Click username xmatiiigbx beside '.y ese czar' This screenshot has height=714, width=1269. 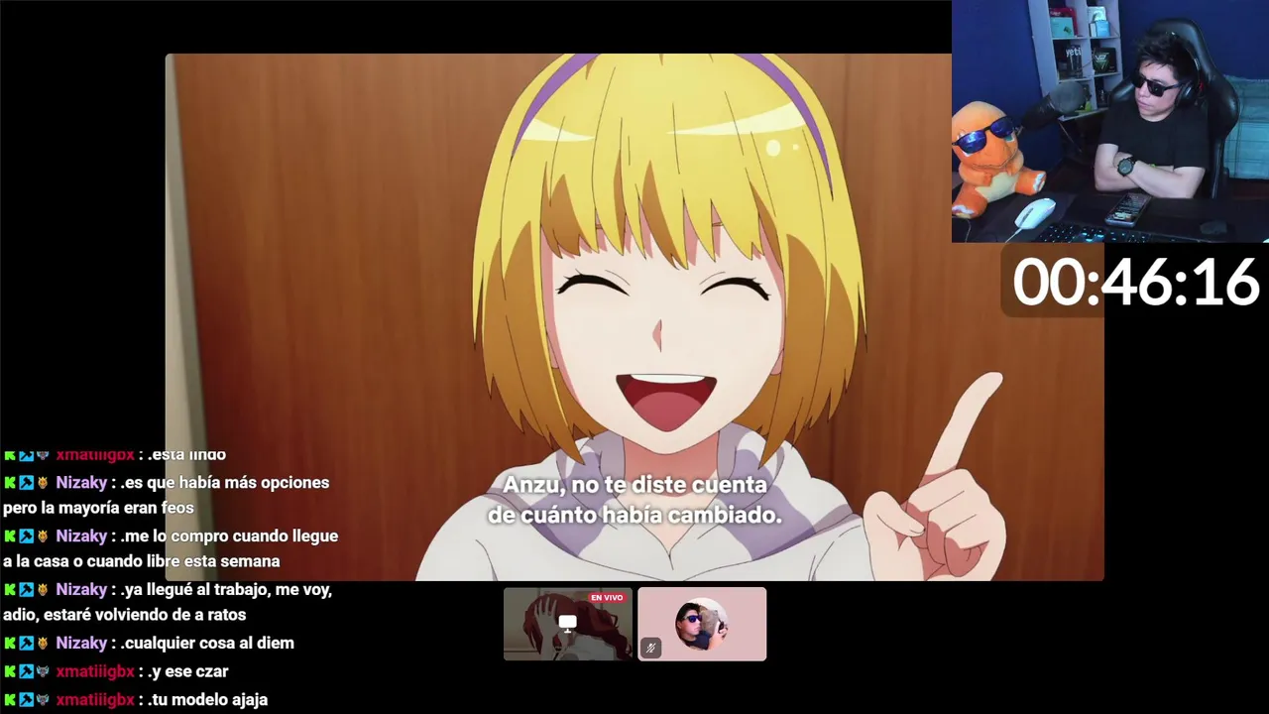(95, 671)
